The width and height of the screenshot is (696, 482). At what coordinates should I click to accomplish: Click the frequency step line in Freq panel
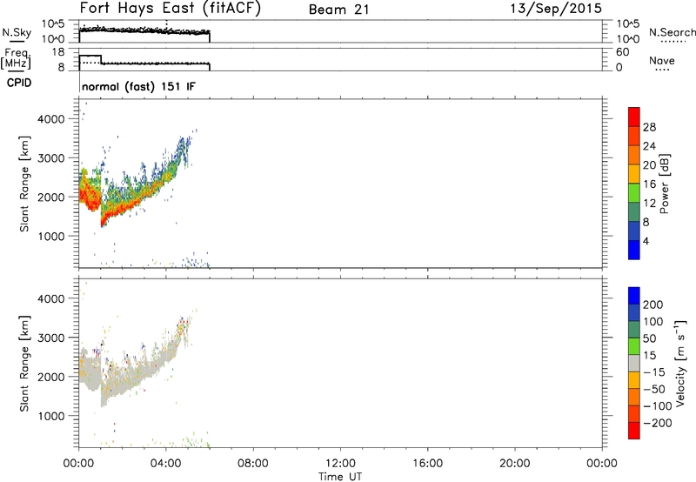144,63
